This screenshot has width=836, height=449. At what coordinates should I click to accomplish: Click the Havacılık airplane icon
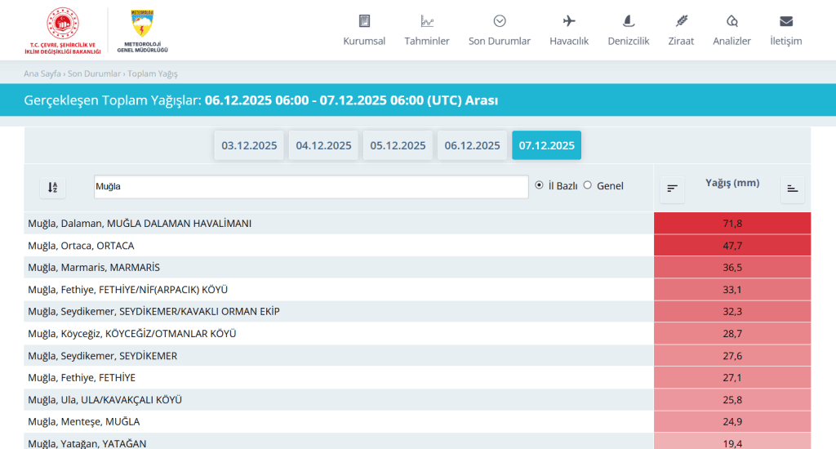569,21
